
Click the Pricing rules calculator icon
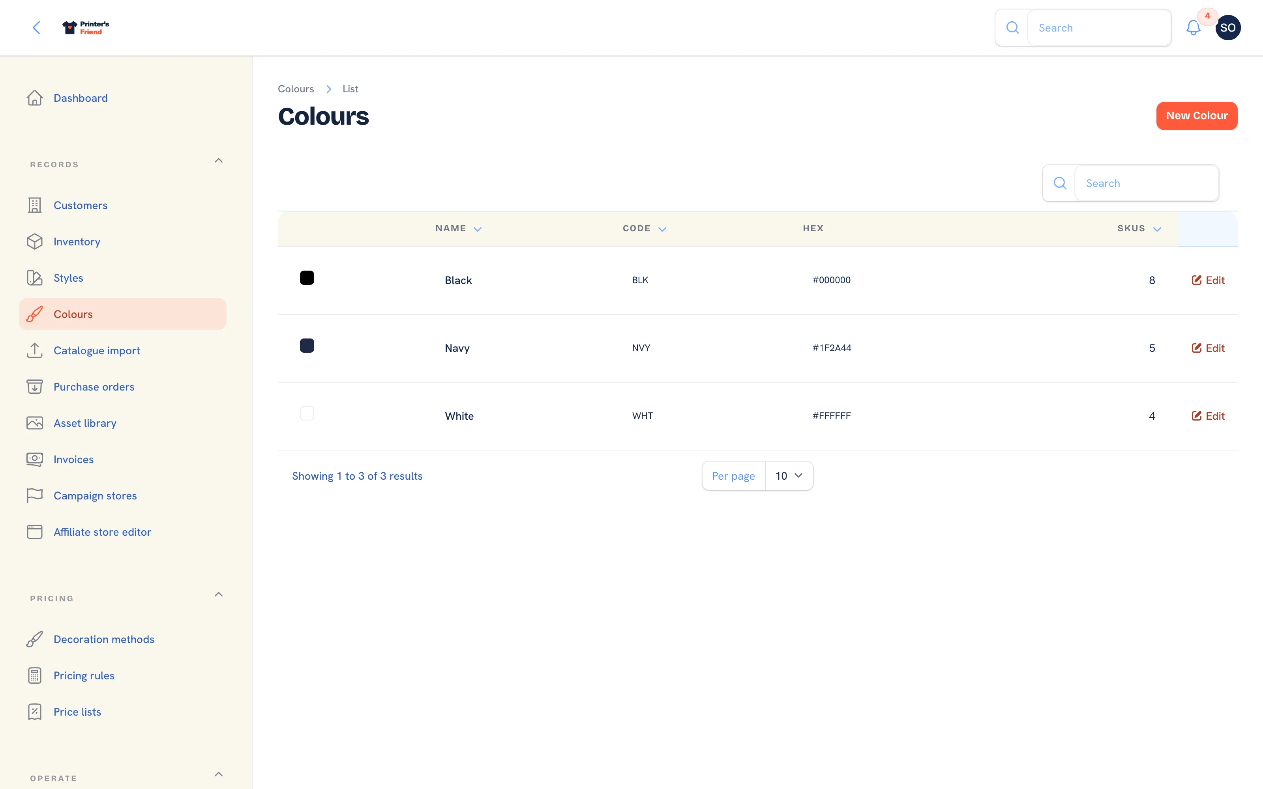click(x=35, y=675)
